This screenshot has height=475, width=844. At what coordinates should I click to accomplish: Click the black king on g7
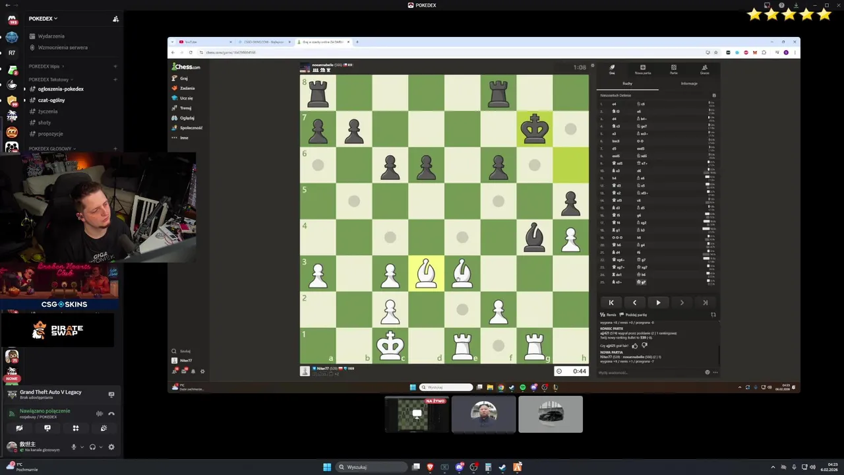tap(534, 129)
